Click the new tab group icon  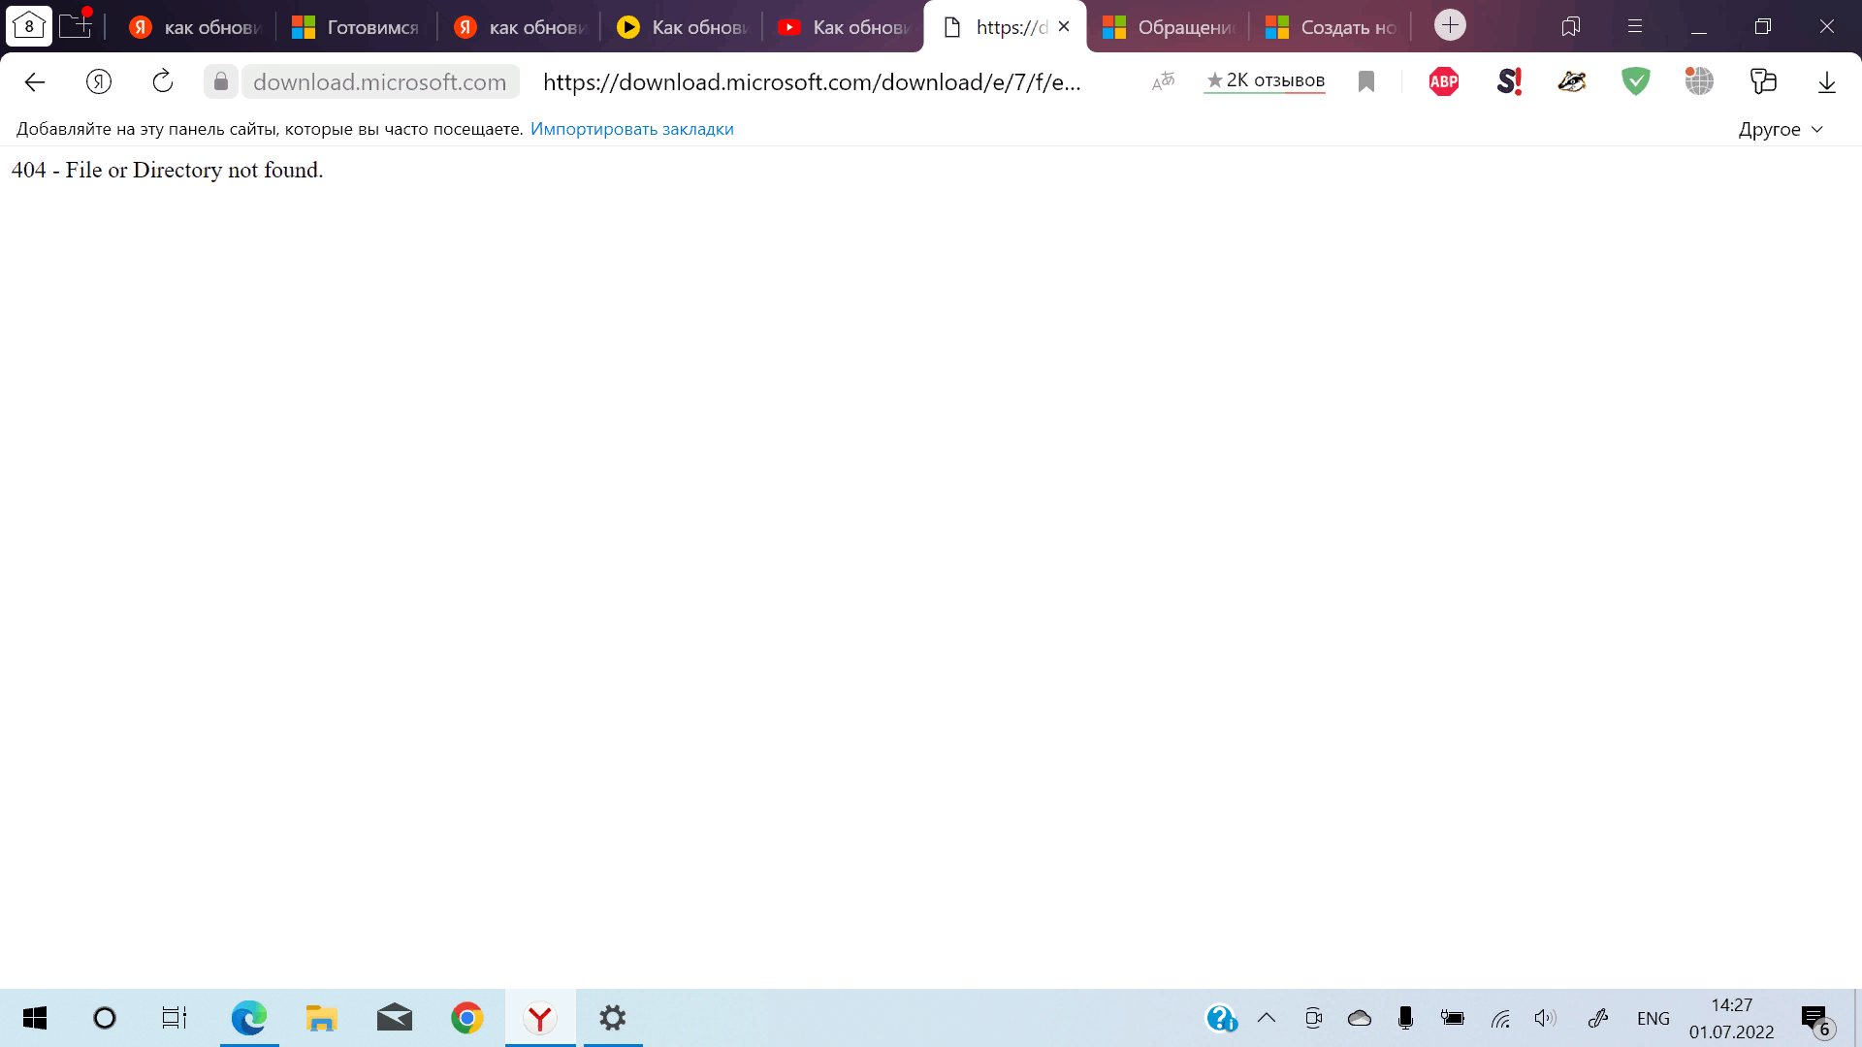[76, 25]
